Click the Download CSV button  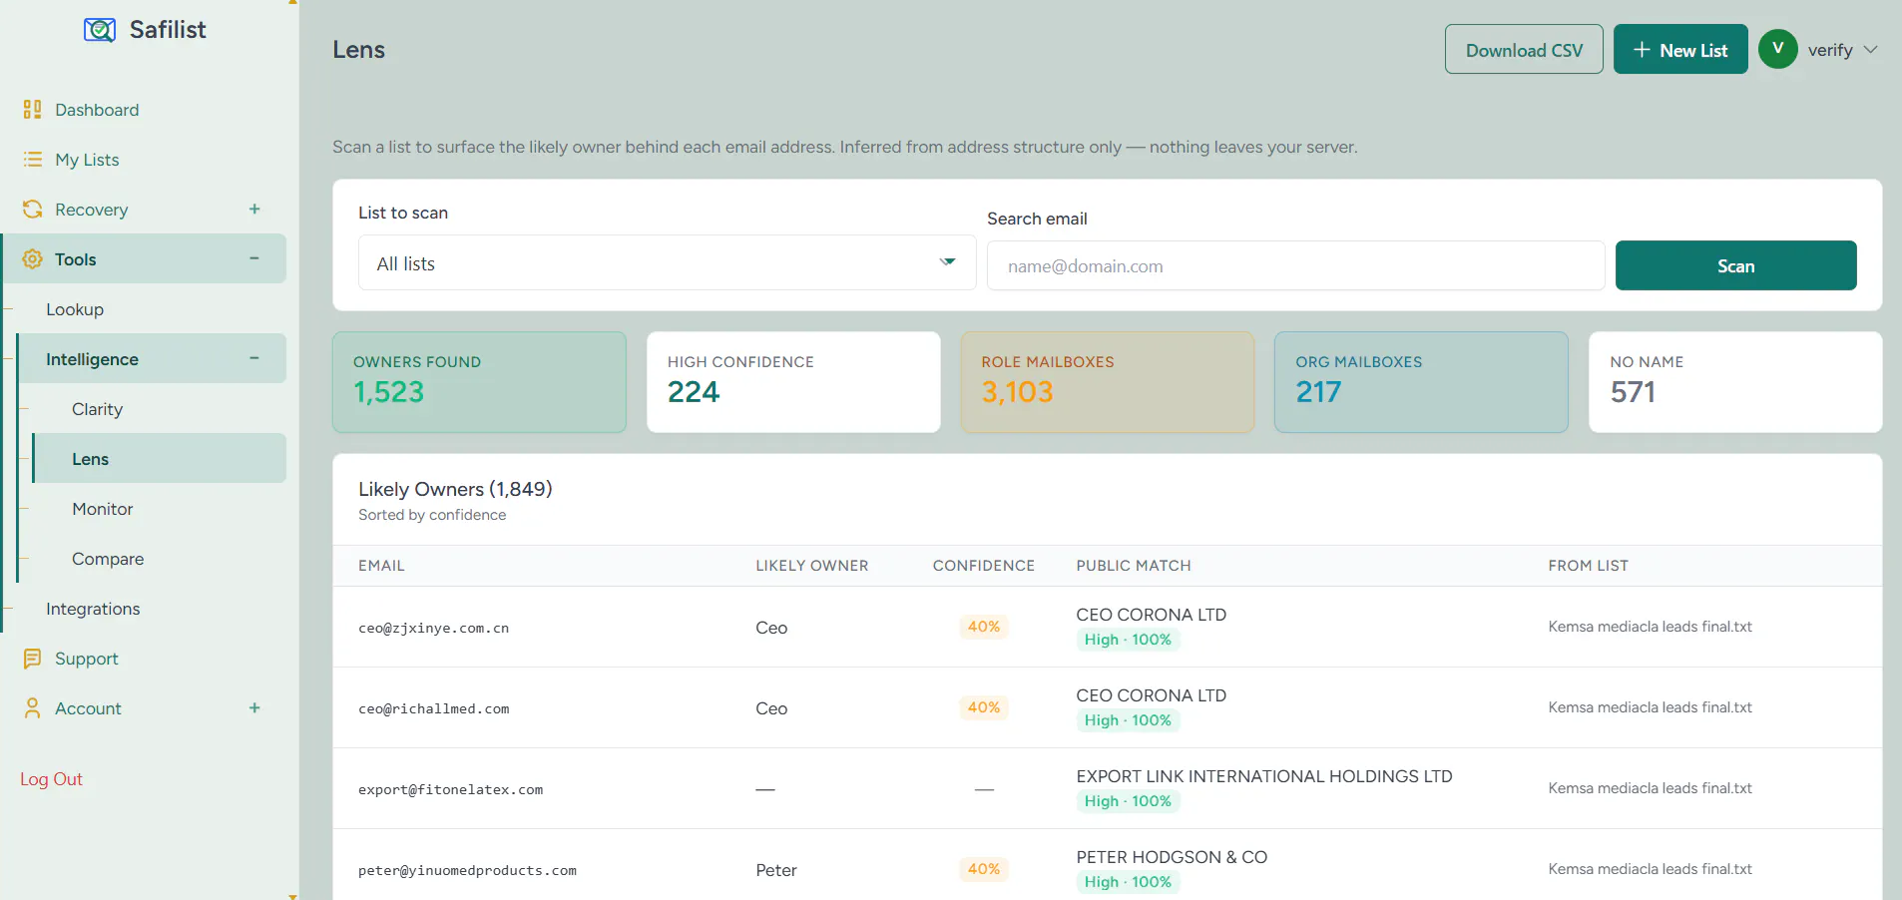click(1524, 49)
